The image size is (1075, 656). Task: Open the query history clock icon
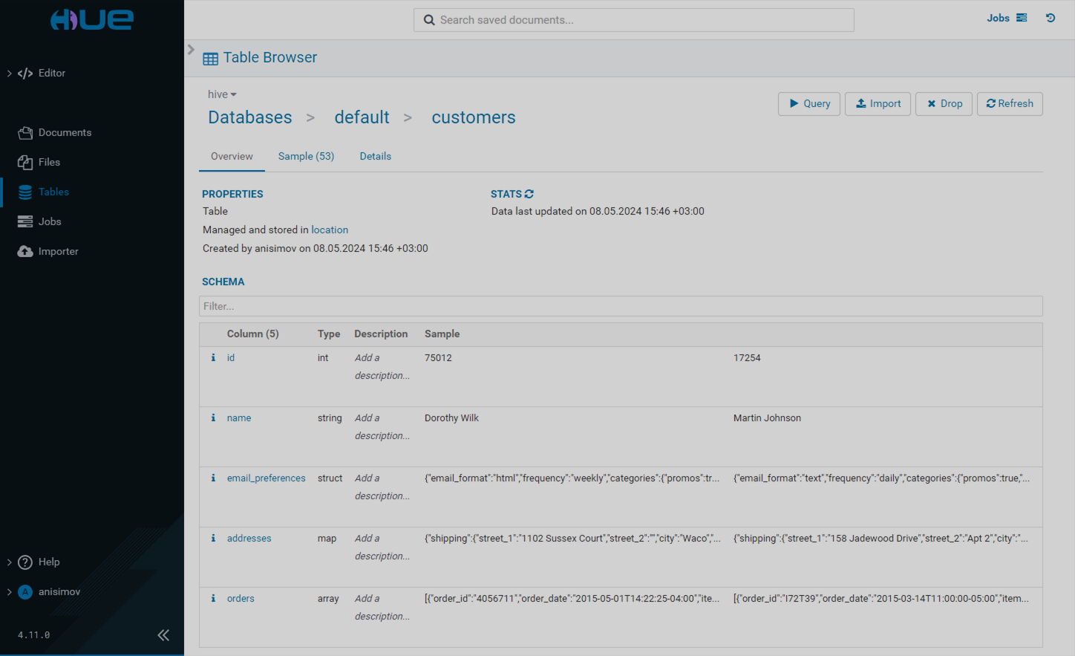coord(1051,18)
